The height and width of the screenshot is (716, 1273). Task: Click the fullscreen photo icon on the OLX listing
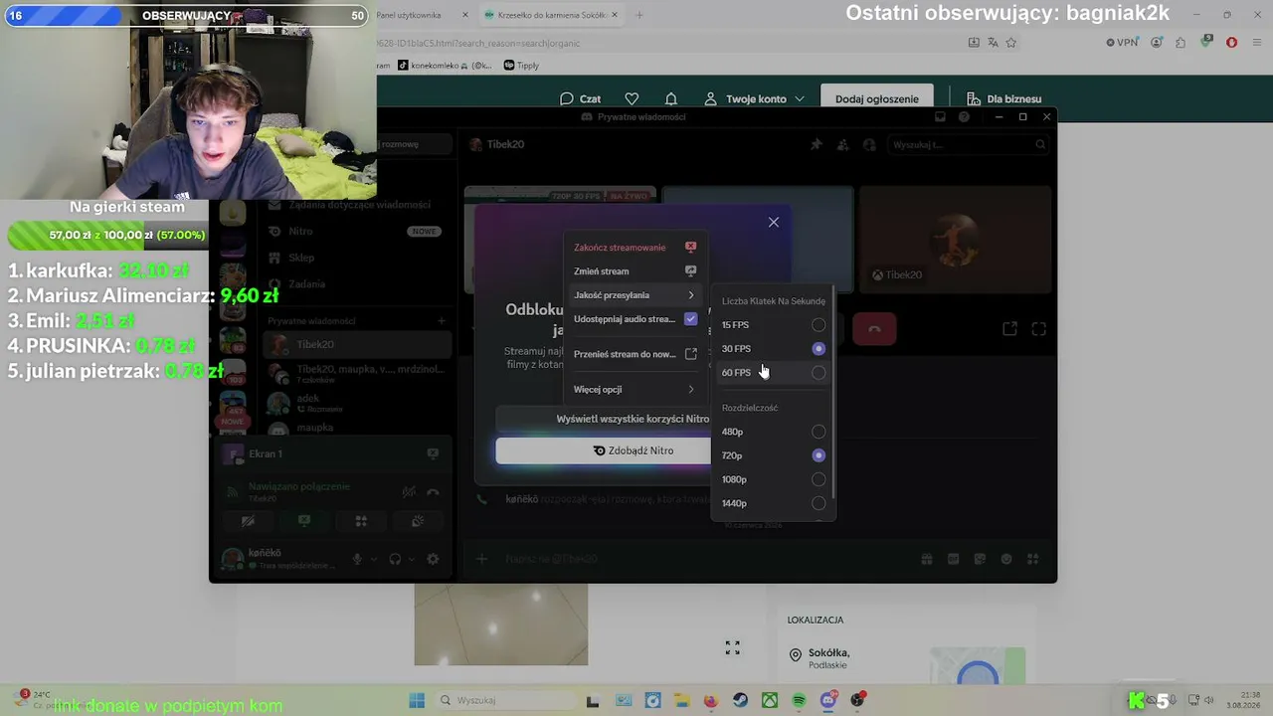(x=733, y=647)
